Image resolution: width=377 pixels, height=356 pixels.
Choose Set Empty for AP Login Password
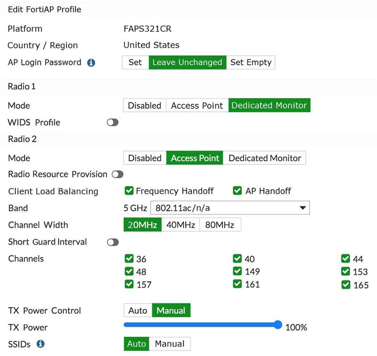coord(251,62)
